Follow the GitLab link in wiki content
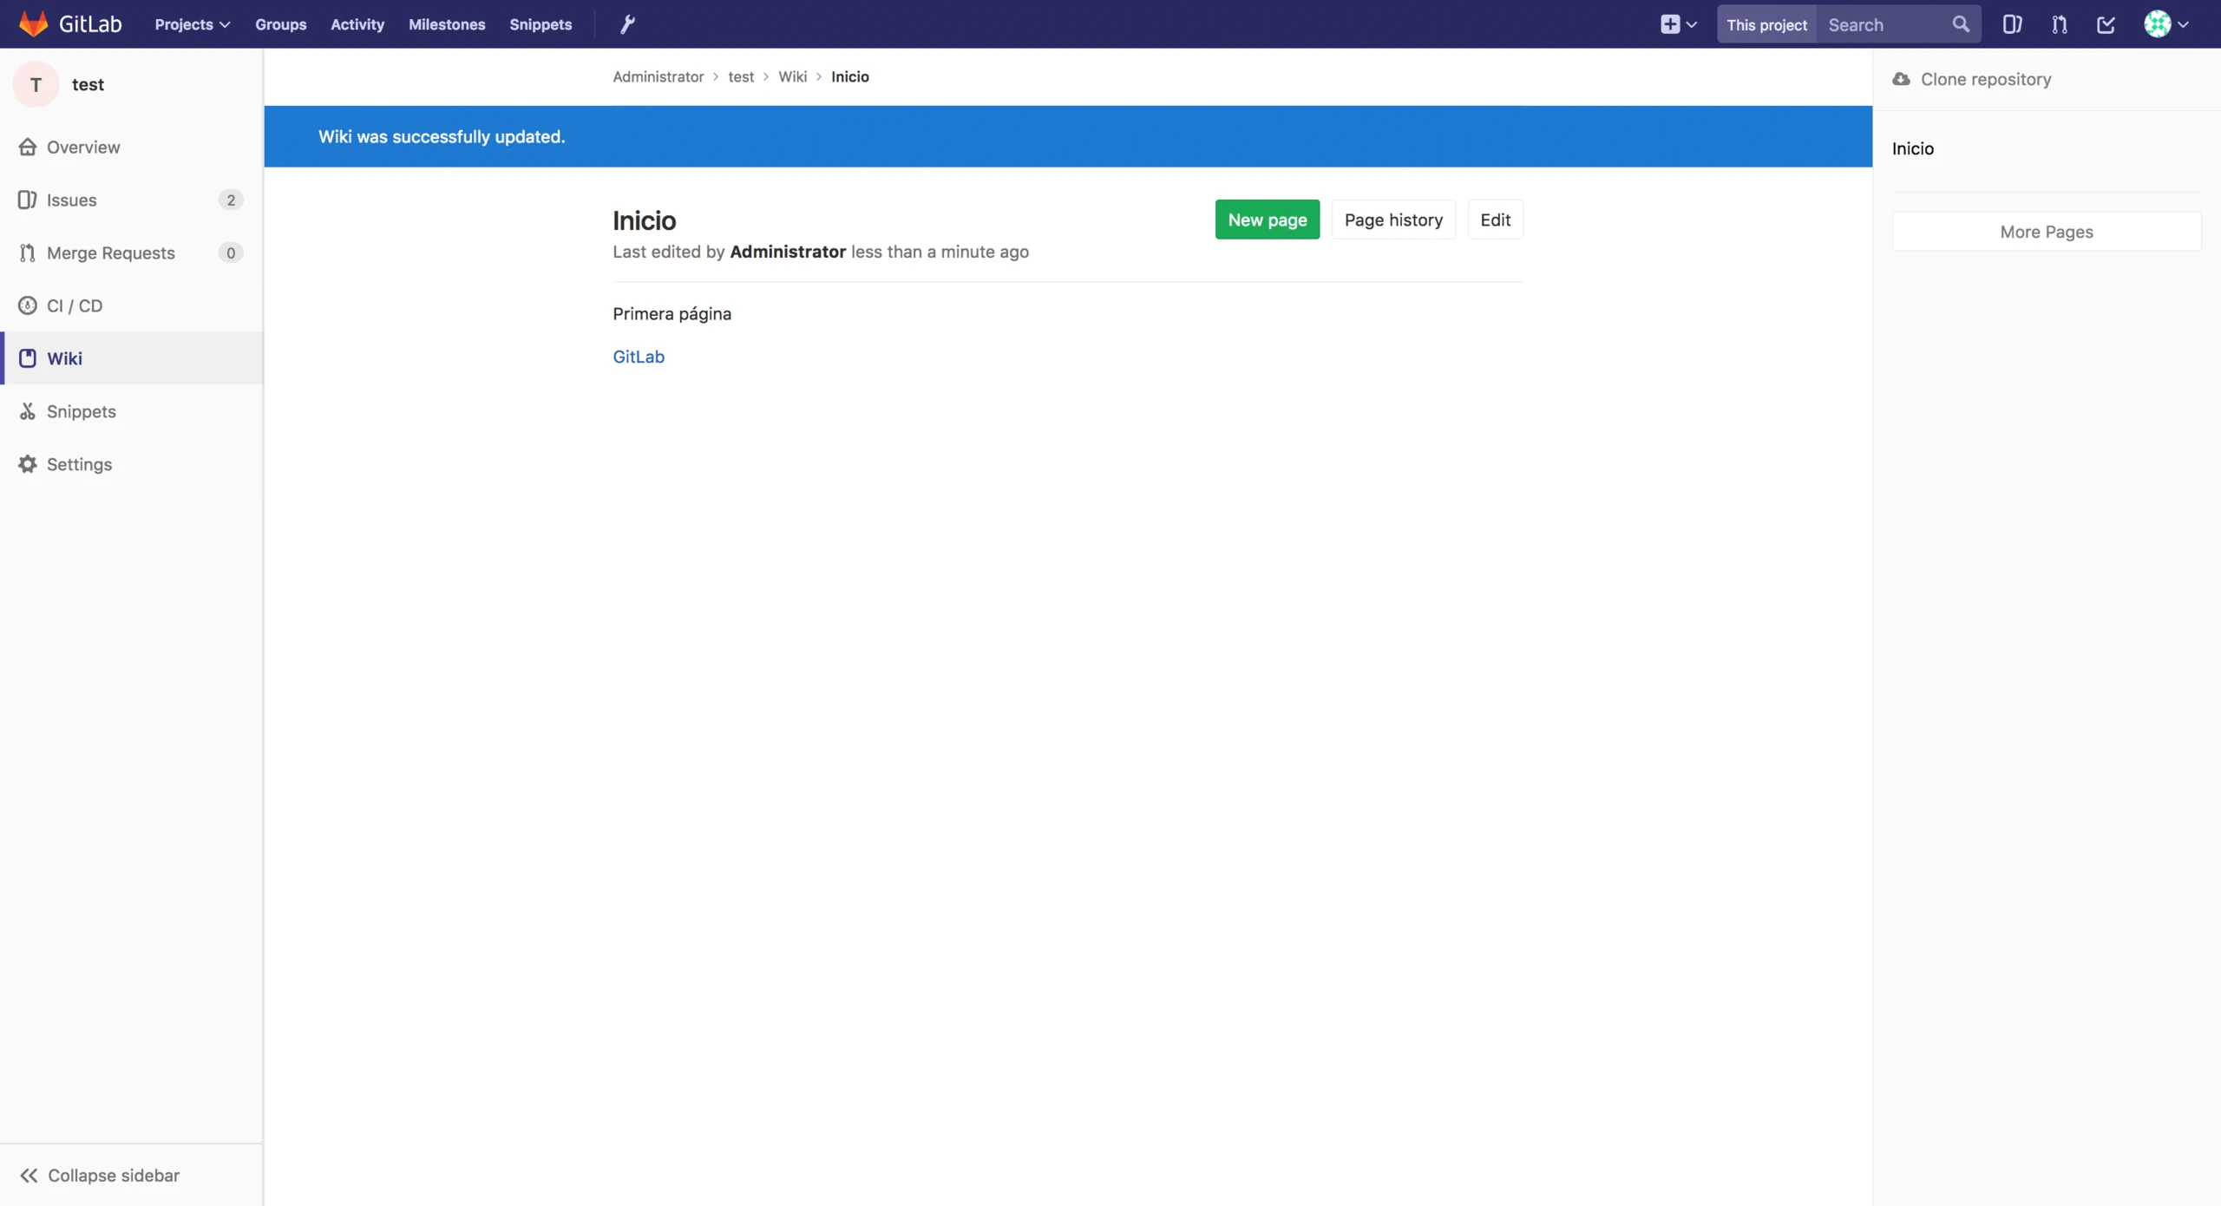 pyautogui.click(x=639, y=357)
